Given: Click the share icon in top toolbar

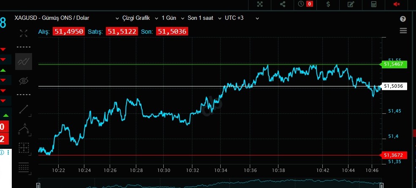Looking at the screenshot, I should (283, 4).
